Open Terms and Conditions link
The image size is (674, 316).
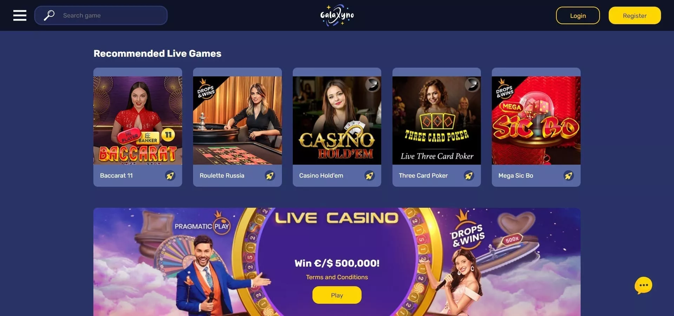(x=337, y=277)
